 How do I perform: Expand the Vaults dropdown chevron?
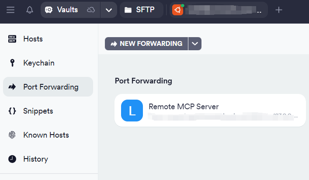pos(109,10)
